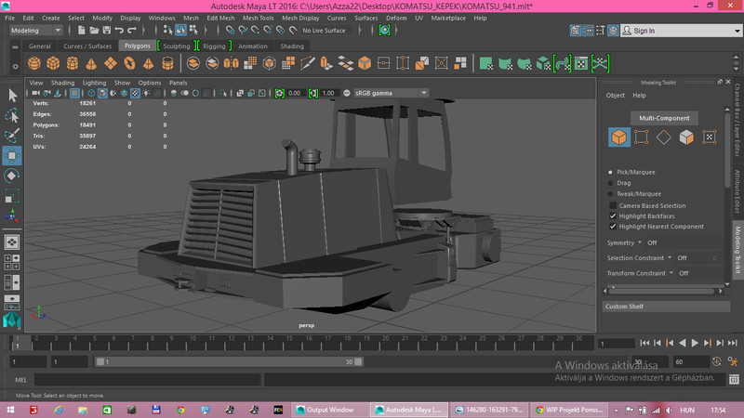Viewport: 744px width, 418px height.
Task: Create a polygon pipe from the shelf
Action: [x=167, y=63]
